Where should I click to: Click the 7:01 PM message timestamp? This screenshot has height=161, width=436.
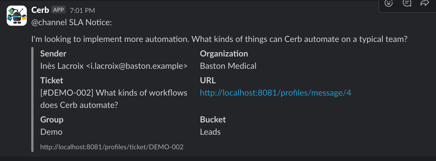coord(82,11)
